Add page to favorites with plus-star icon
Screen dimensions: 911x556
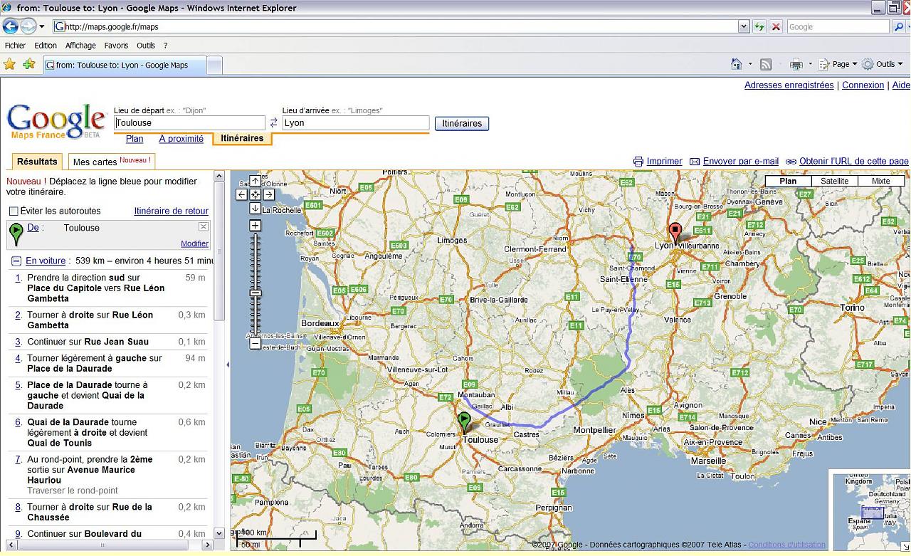point(28,64)
